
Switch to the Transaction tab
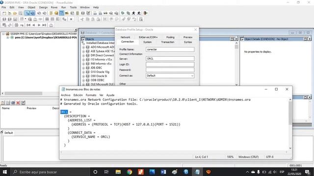coord(168,42)
